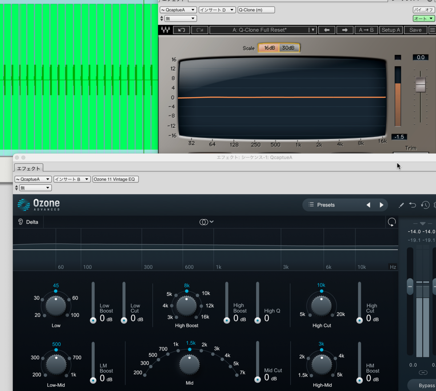
Task: Click the Waves logo menu icon
Action: 165,30
